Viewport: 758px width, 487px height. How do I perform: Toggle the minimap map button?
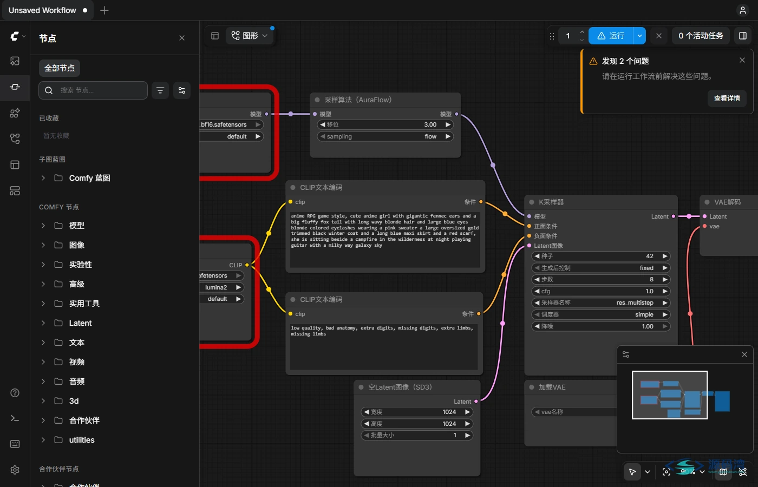pyautogui.click(x=723, y=472)
